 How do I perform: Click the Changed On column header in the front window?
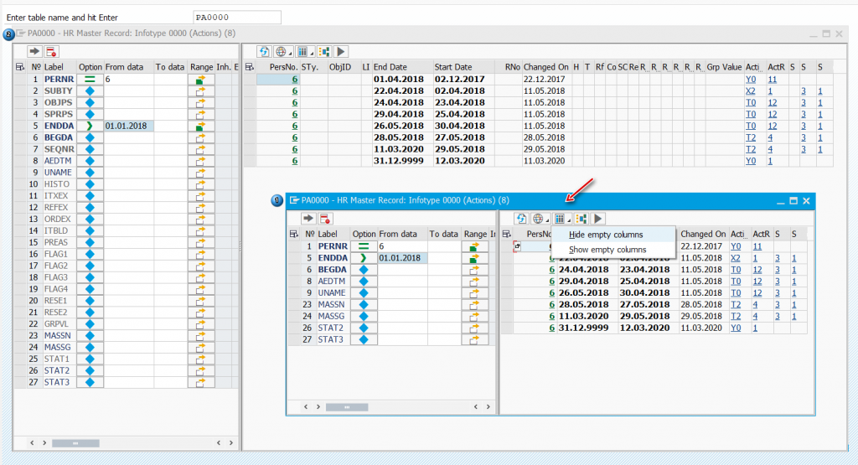(703, 234)
